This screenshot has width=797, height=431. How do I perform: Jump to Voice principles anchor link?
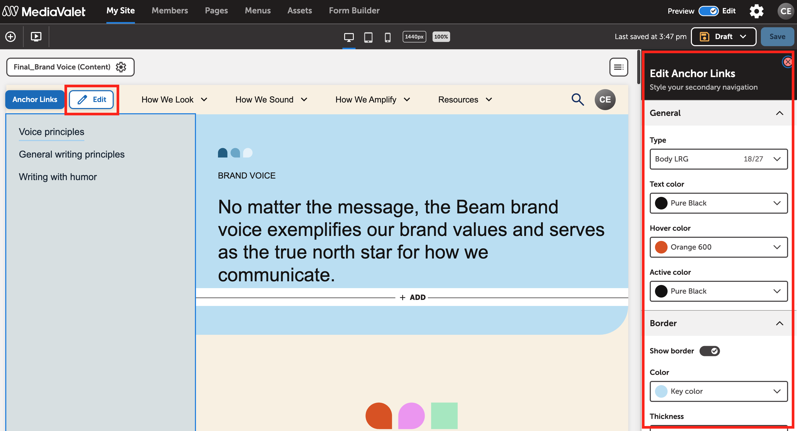[51, 132]
